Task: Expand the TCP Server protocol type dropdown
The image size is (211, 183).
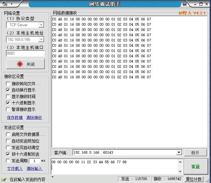Action: (x=41, y=25)
